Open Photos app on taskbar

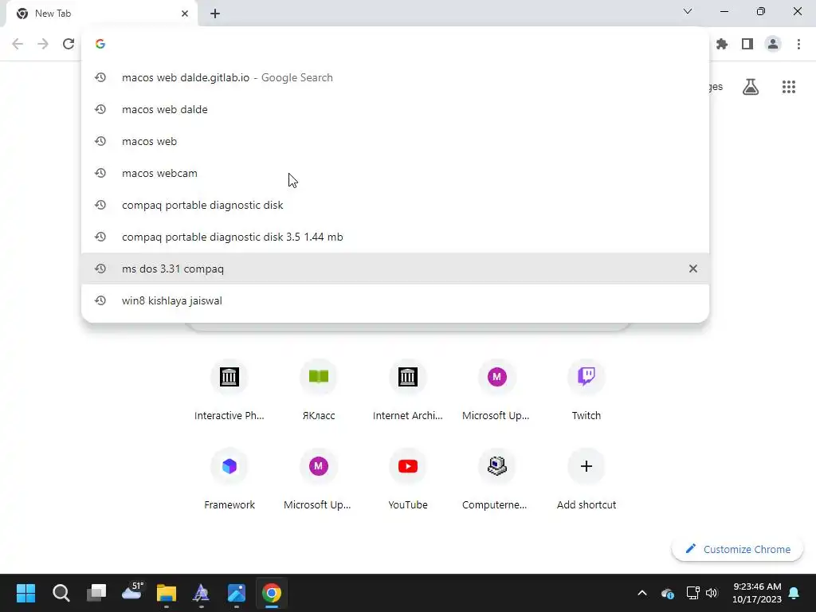tap(236, 593)
